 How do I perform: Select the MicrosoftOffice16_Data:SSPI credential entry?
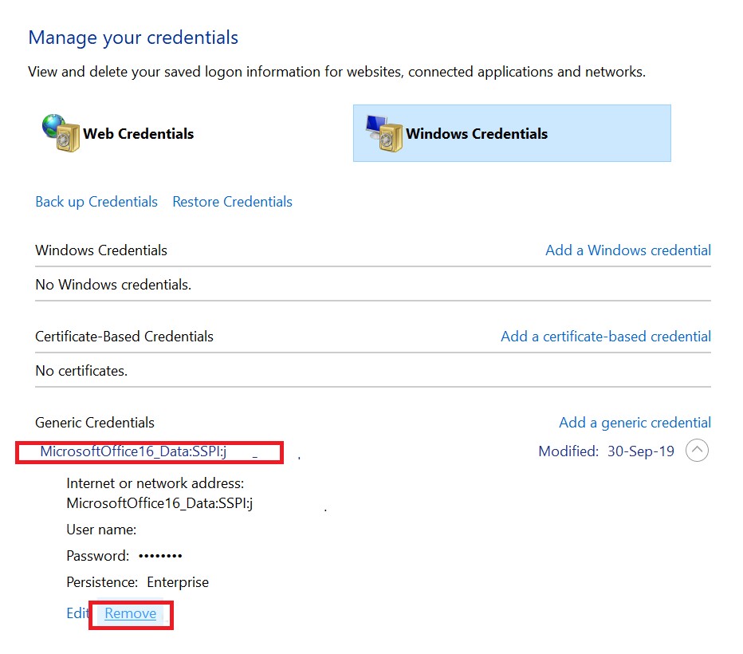[133, 451]
